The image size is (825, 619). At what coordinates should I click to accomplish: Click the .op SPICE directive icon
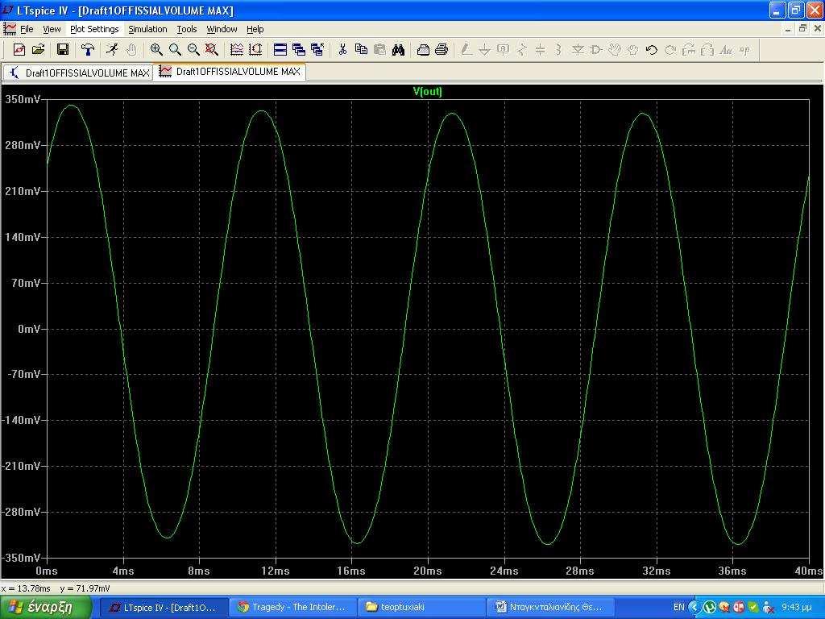click(x=744, y=50)
